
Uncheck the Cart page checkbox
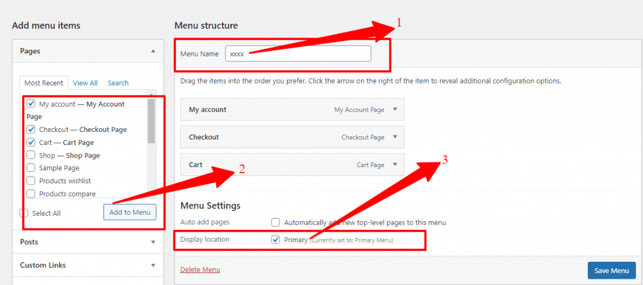31,142
